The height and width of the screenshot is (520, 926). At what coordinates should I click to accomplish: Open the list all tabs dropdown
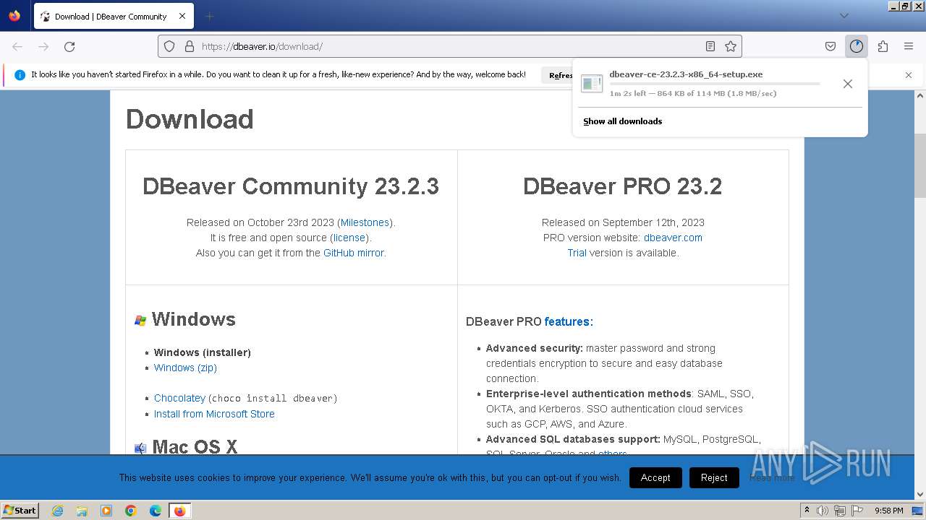tap(844, 16)
